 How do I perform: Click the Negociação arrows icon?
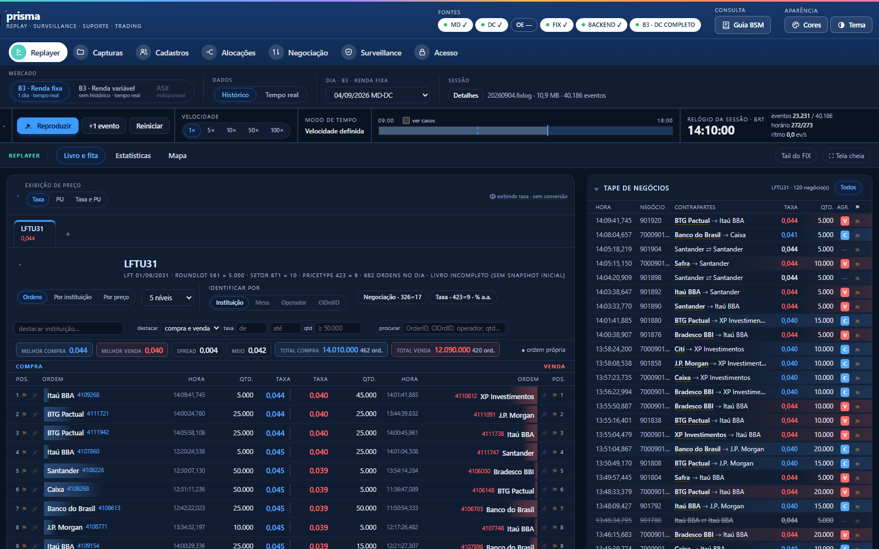tap(276, 52)
